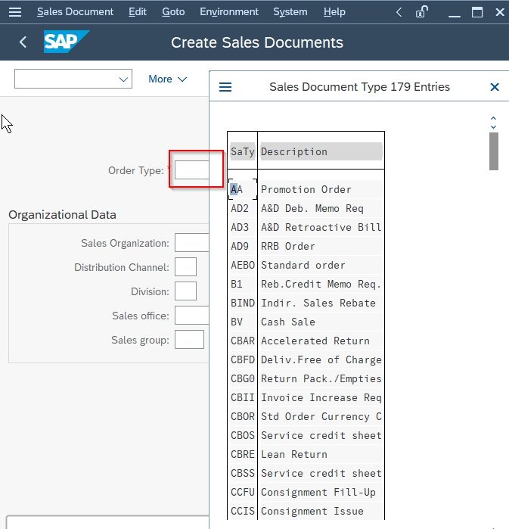Select the Cash Sale description
The width and height of the screenshot is (509, 529).
[288, 322]
